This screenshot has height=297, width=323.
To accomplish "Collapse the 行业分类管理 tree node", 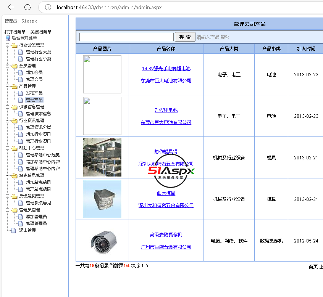I will pos(8,45).
